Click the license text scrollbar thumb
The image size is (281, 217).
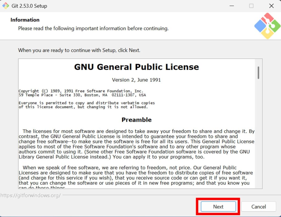point(258,73)
